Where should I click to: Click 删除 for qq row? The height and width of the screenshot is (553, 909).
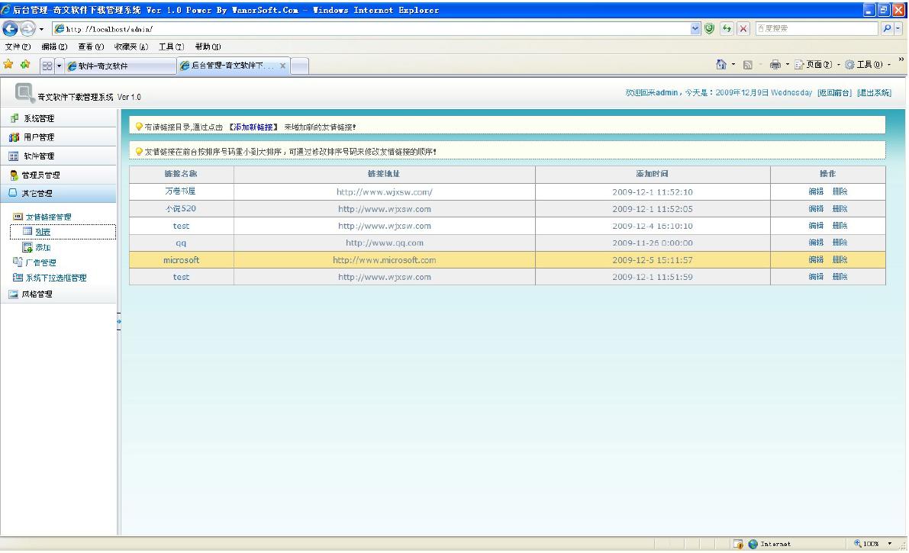840,243
